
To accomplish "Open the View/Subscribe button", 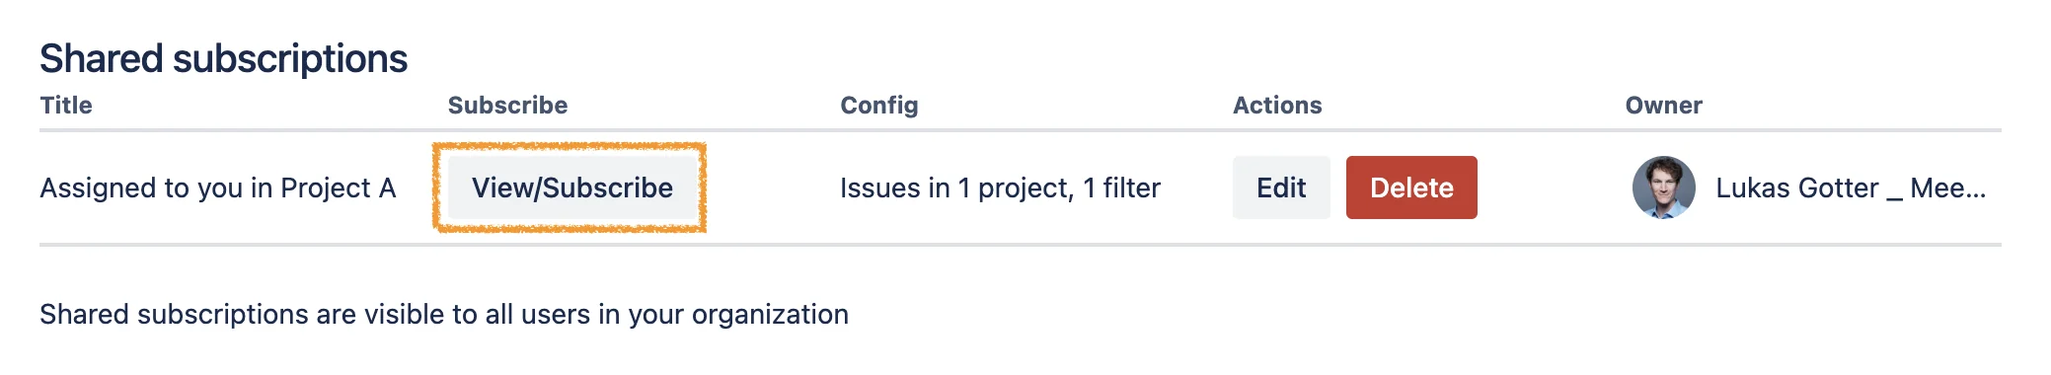I will tap(571, 187).
